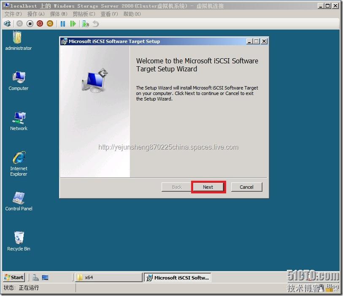Screen dimensions: 343x296
Task: Open the 媒体(M) menu
Action: point(59,14)
